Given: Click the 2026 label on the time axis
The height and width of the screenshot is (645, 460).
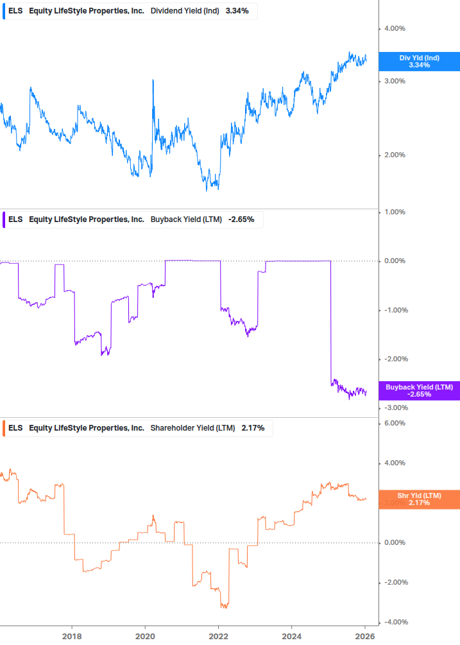Looking at the screenshot, I should point(364,637).
